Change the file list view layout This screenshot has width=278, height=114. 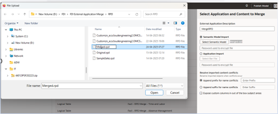[164, 23]
